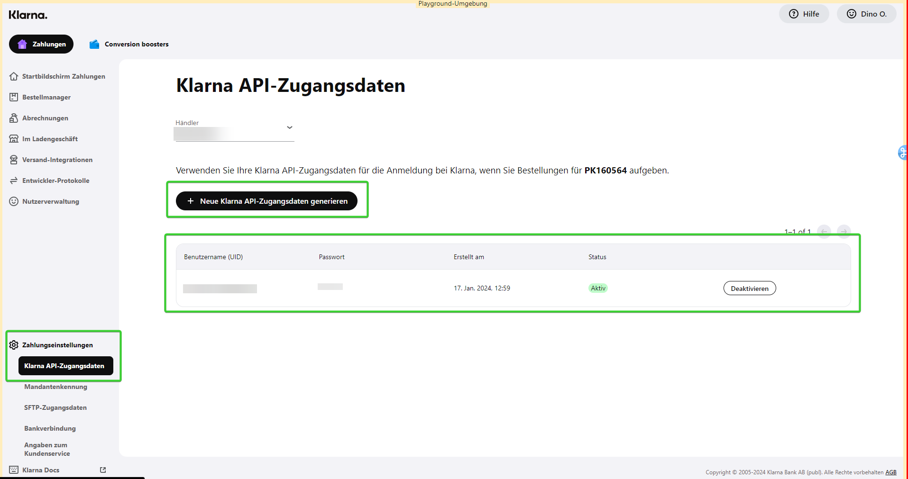Click the Hilfe question mark icon
908x479 pixels.
coord(794,14)
